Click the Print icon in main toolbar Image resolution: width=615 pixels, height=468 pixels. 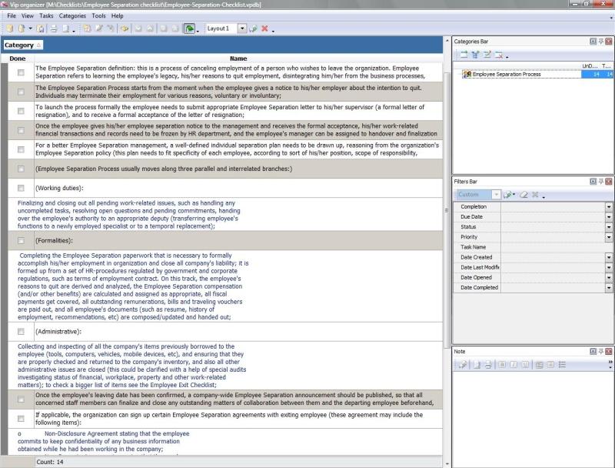[x=54, y=28]
